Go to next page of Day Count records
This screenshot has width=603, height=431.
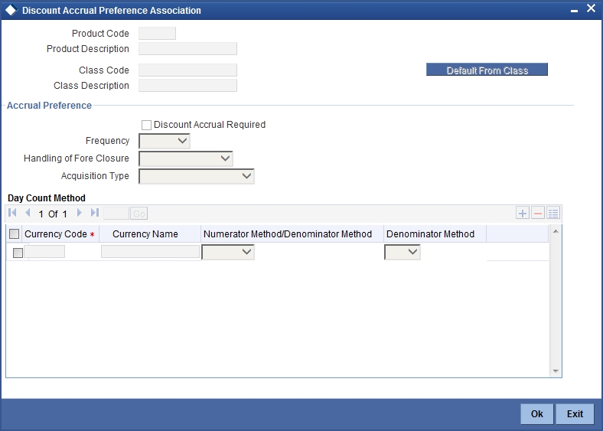[x=80, y=213]
